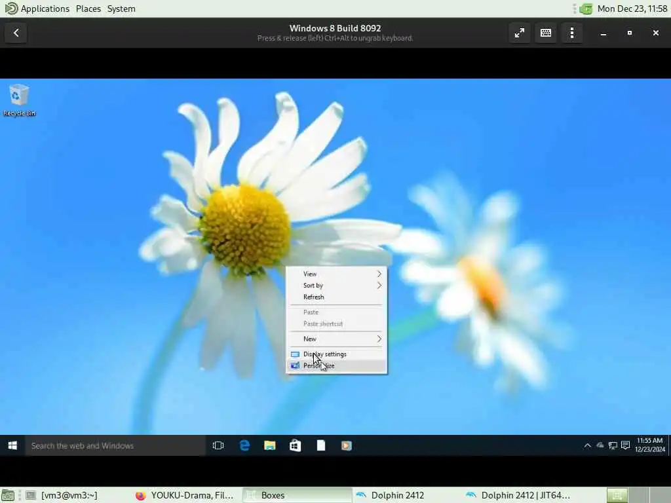Focus the Search the web and Windows box
This screenshot has width=671, height=503.
coord(115,445)
